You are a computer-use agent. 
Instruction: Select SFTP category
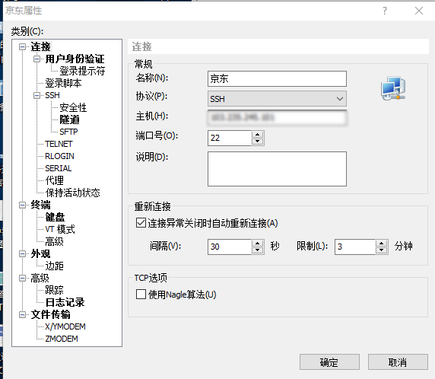[x=68, y=132]
